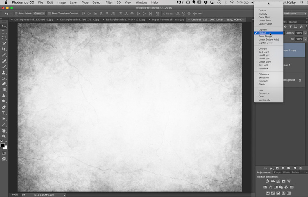Pick the Eyedropper tool
The width and height of the screenshot is (308, 197).
coord(4,55)
